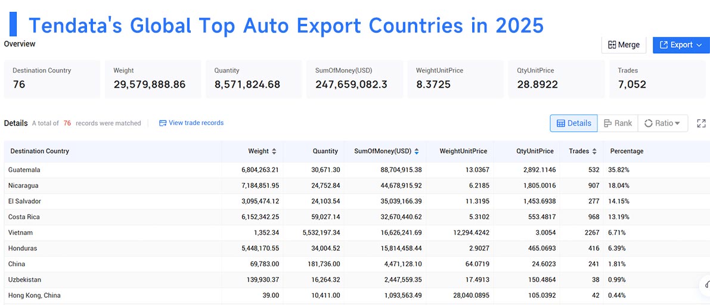
Task: Click the floating support widget icon
Action: tap(705, 285)
